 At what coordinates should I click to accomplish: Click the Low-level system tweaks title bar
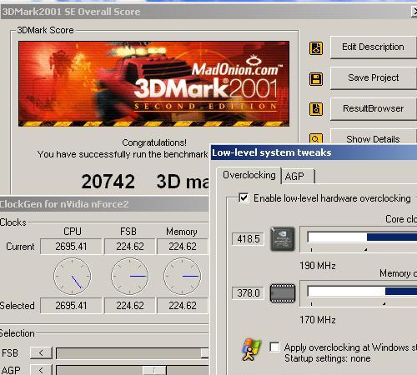(314, 152)
